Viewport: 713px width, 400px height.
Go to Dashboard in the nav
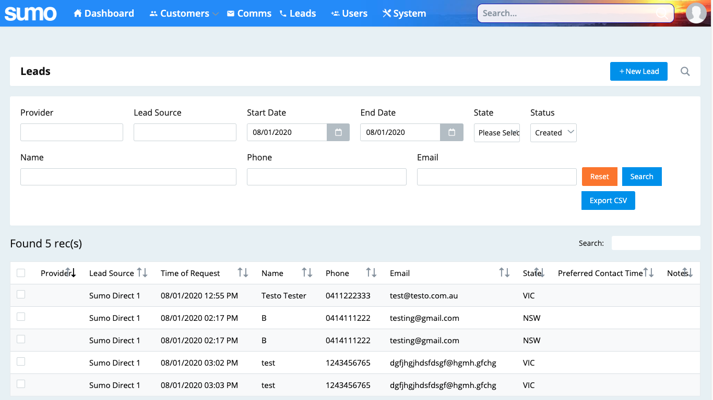click(x=104, y=14)
